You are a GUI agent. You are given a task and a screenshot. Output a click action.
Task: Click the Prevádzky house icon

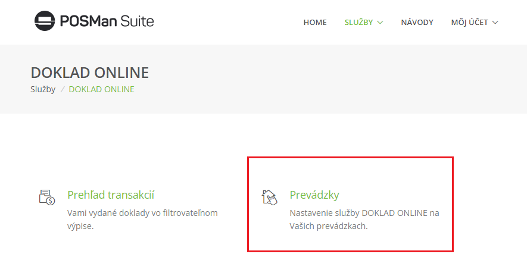269,197
